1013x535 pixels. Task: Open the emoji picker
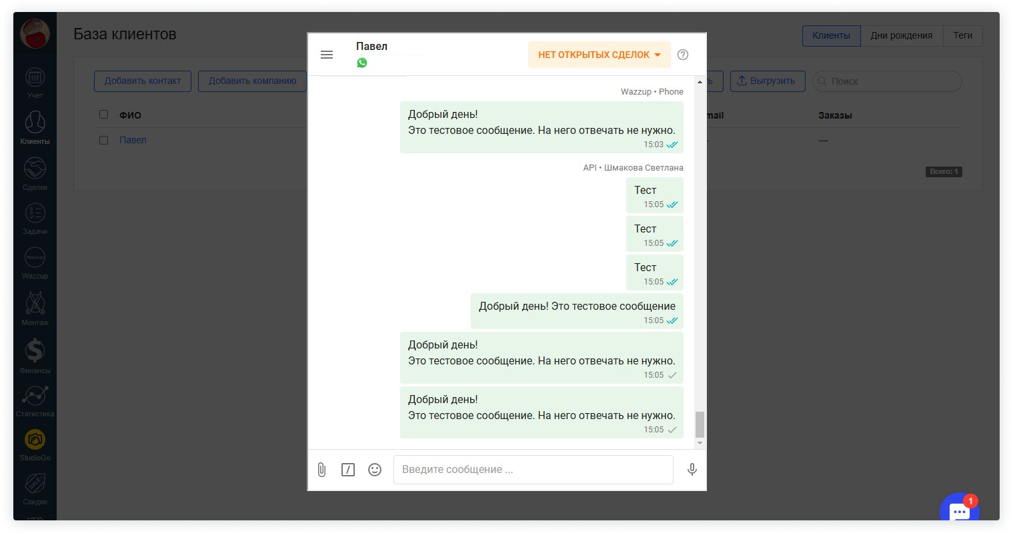click(375, 470)
